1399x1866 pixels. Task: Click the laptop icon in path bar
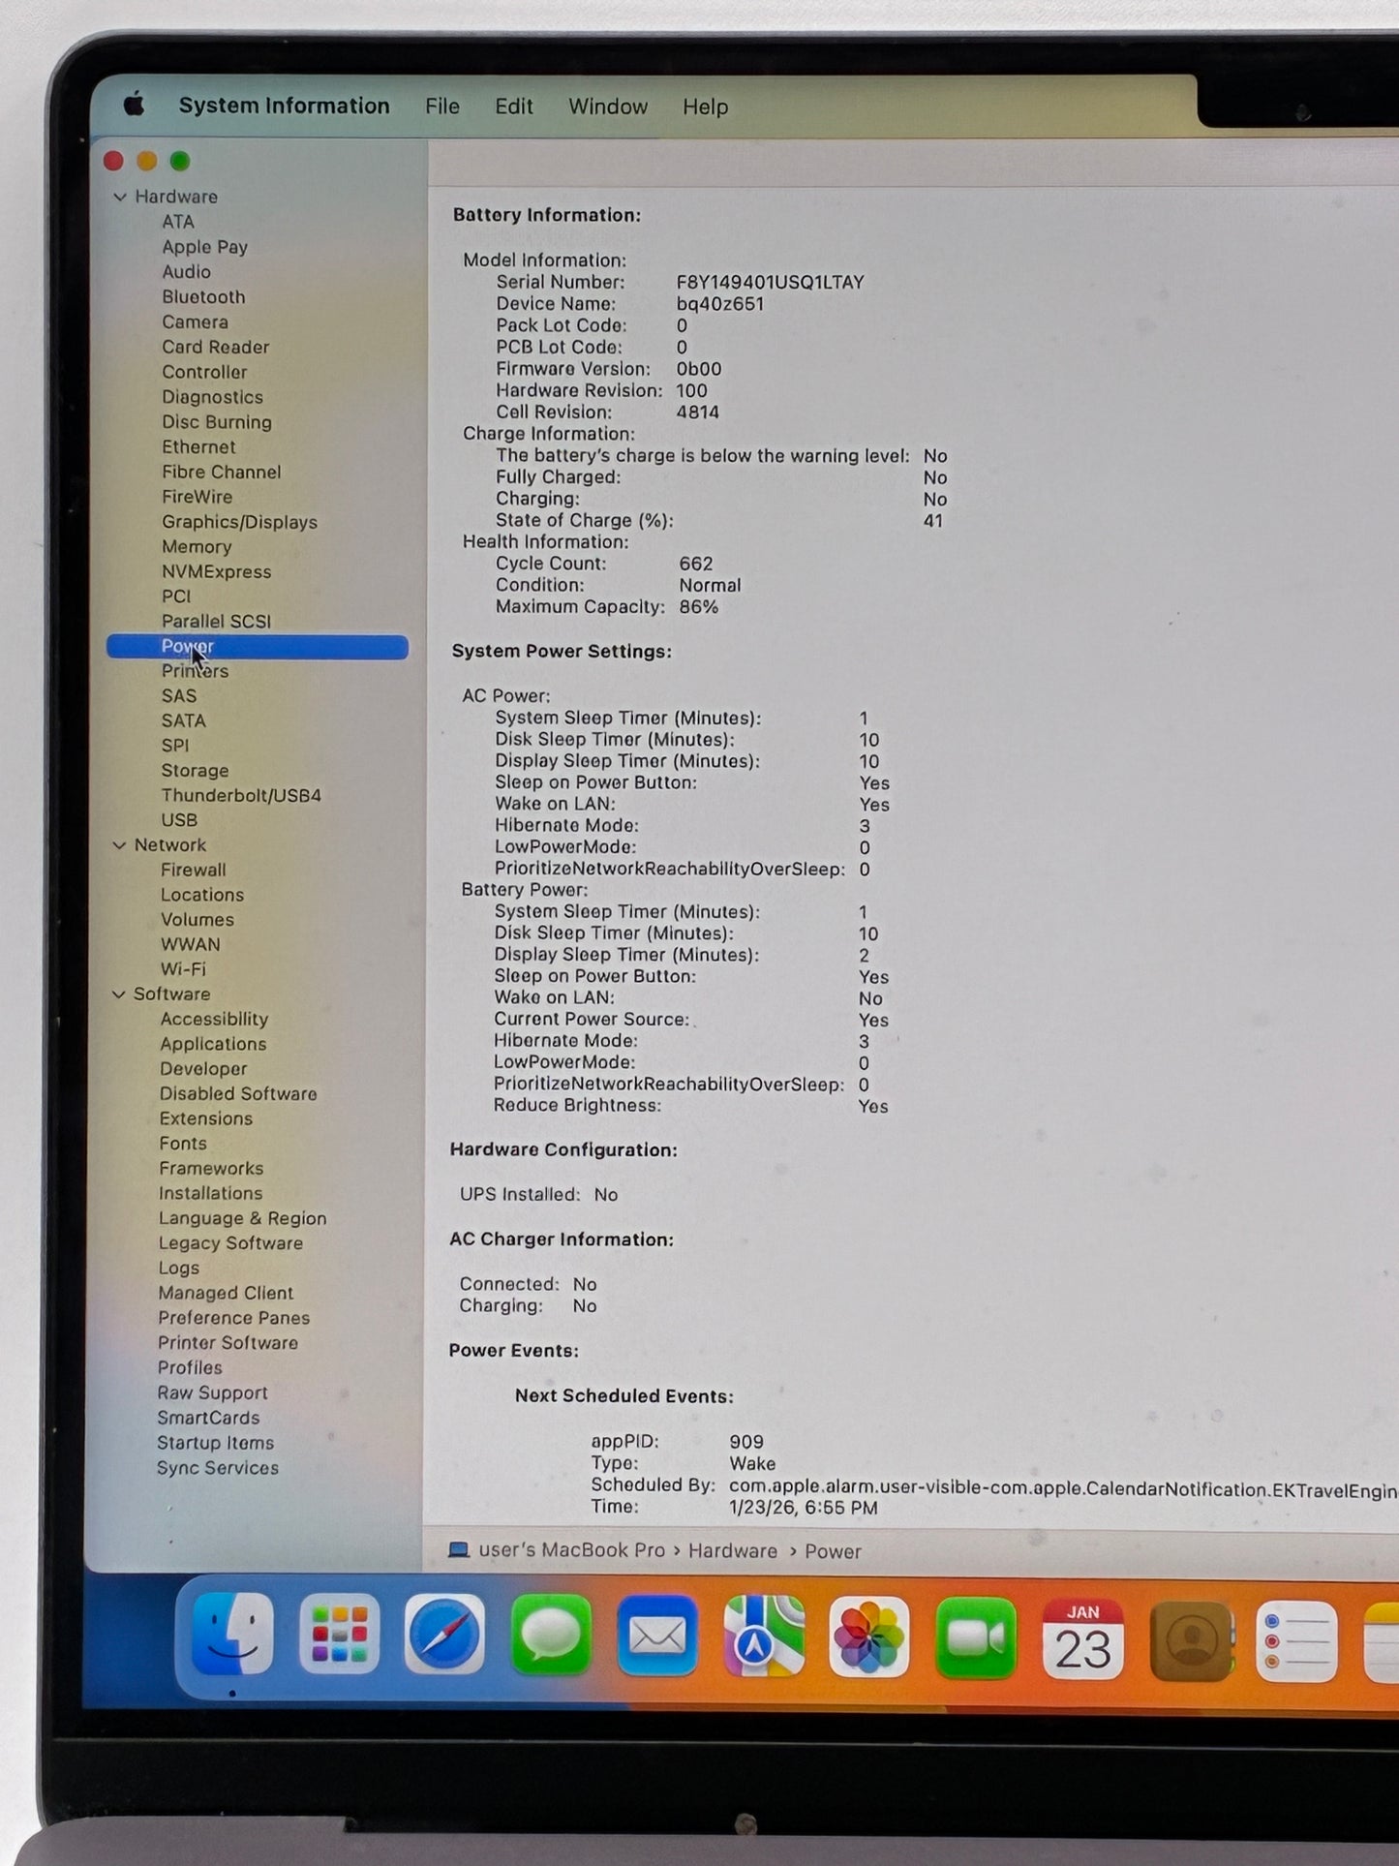(459, 1549)
